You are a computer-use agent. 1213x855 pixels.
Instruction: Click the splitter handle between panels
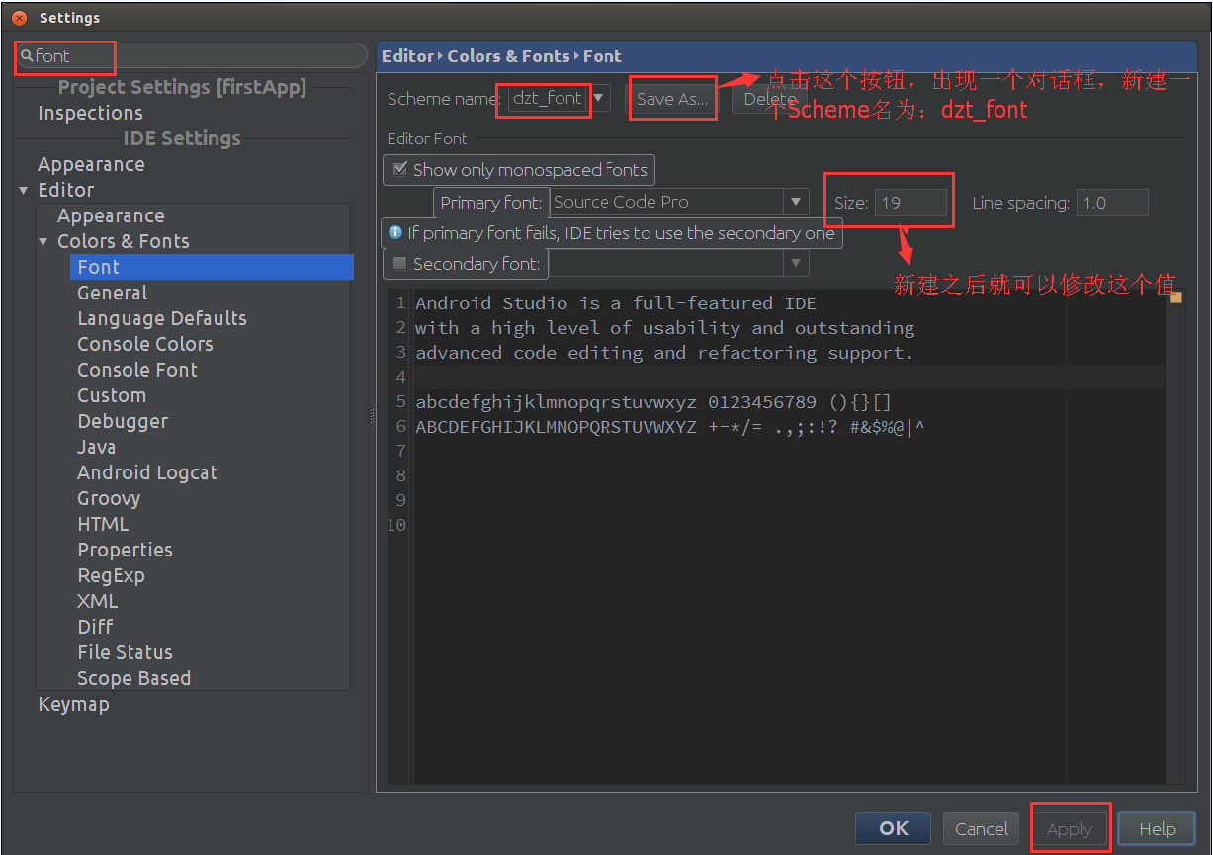tap(373, 417)
